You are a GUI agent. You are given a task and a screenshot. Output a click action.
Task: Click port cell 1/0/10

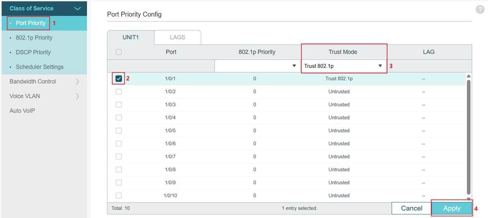(170, 196)
